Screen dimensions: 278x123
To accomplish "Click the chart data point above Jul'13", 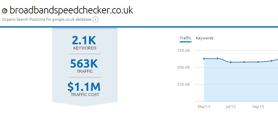I will point(231,62).
